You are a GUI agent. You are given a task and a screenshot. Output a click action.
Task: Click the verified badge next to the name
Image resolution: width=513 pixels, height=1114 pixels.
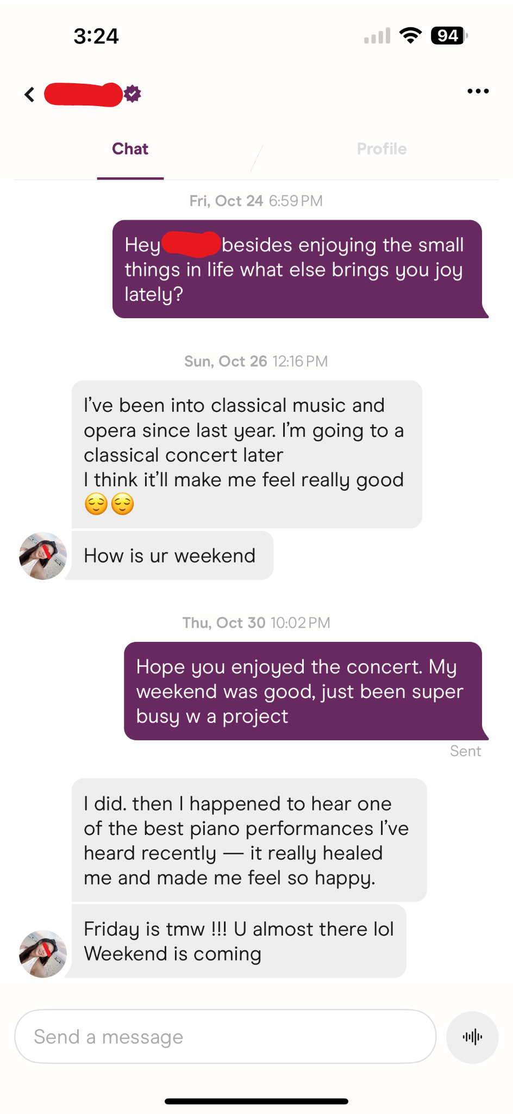[132, 93]
